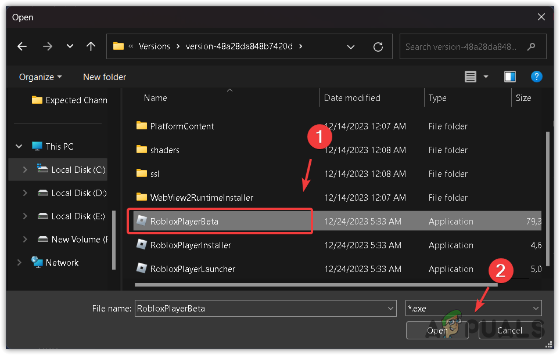Select WebView2RuntimeInstaller folder
Screen dimensions: 560x355
click(202, 198)
